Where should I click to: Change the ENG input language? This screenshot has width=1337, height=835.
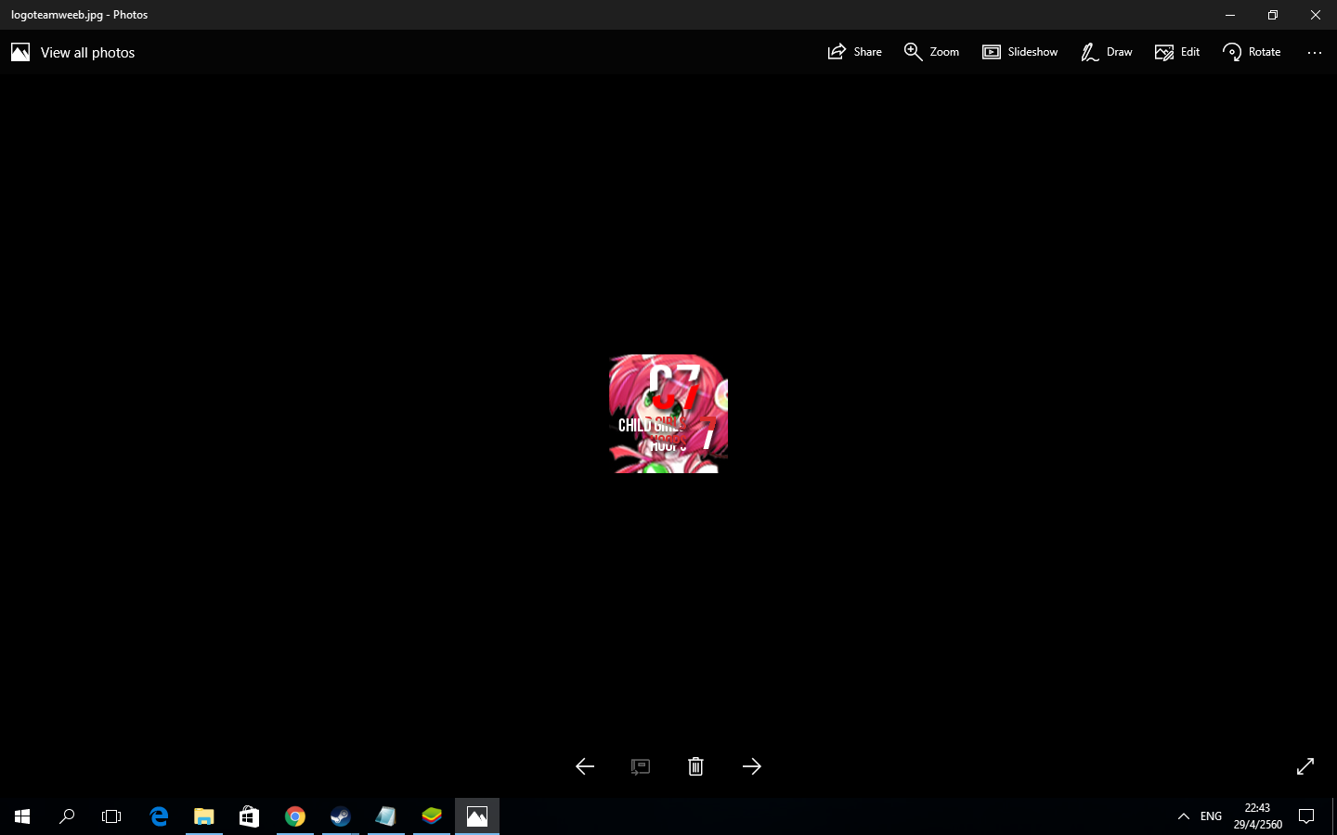[1211, 816]
